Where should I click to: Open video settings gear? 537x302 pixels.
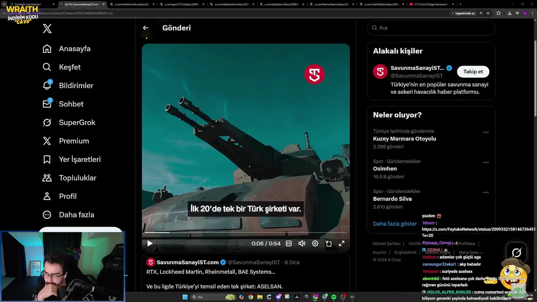(x=315, y=243)
